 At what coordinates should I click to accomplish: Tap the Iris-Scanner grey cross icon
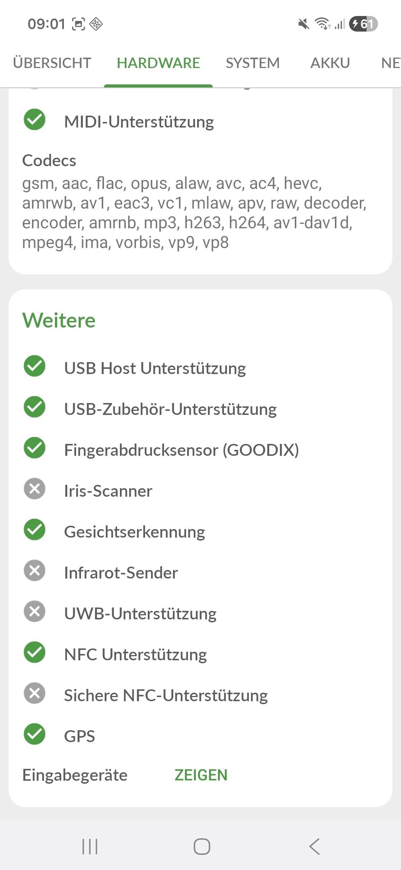[35, 489]
